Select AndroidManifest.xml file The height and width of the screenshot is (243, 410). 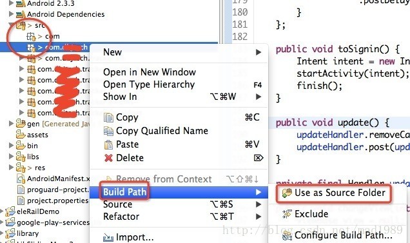(x=58, y=179)
